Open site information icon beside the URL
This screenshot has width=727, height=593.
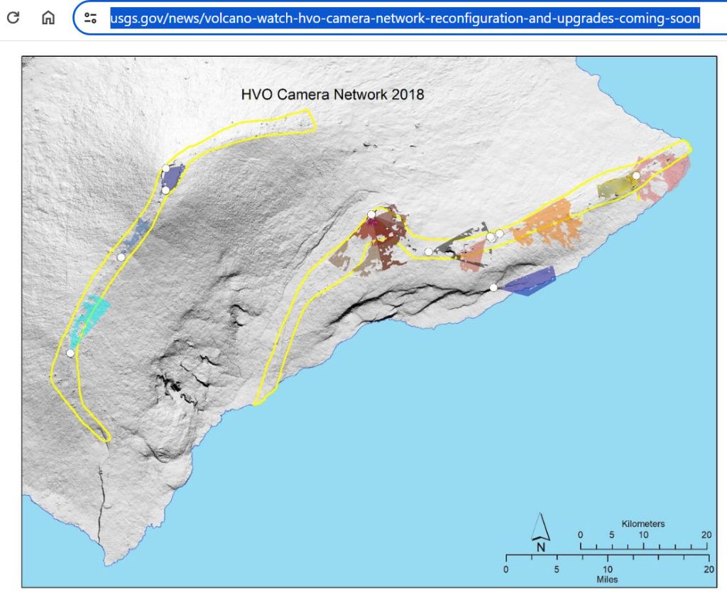click(x=90, y=18)
